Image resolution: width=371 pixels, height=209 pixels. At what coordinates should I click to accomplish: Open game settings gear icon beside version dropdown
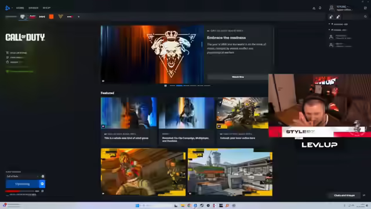point(43,176)
